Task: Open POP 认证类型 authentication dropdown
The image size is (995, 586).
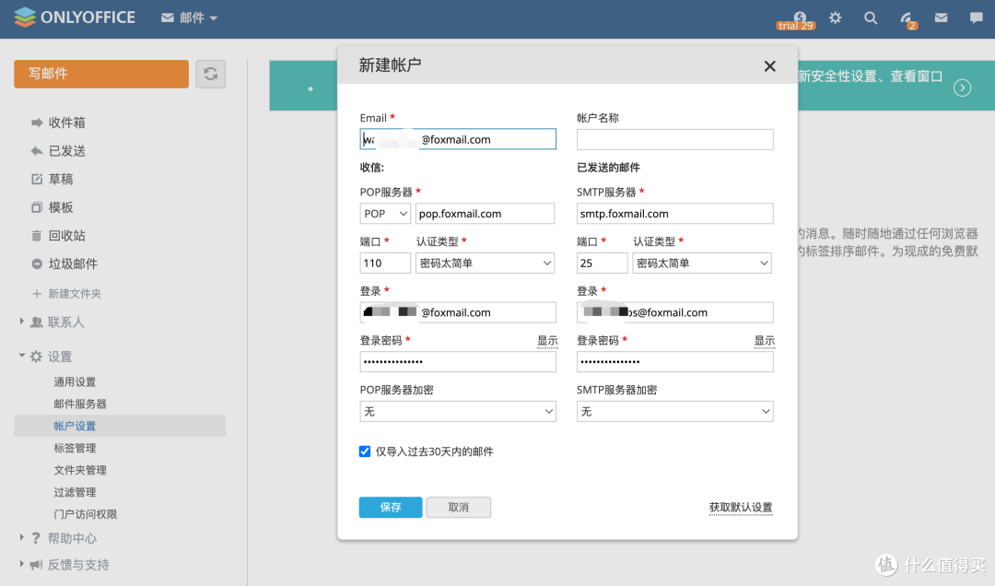Action: click(485, 264)
